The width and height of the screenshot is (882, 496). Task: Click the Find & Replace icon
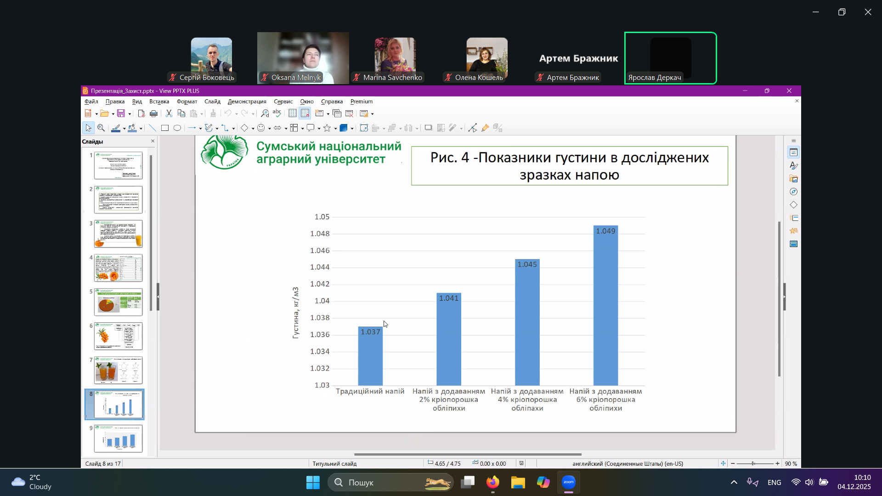[265, 113]
